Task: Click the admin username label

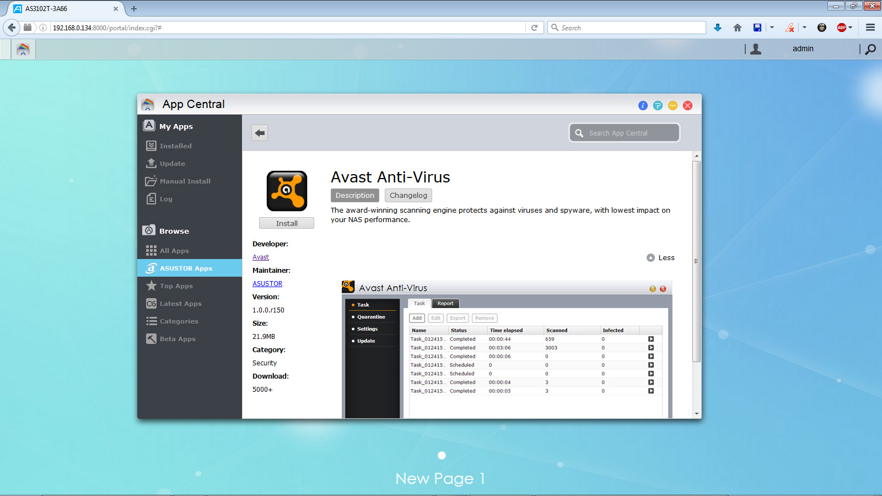Action: (x=803, y=48)
